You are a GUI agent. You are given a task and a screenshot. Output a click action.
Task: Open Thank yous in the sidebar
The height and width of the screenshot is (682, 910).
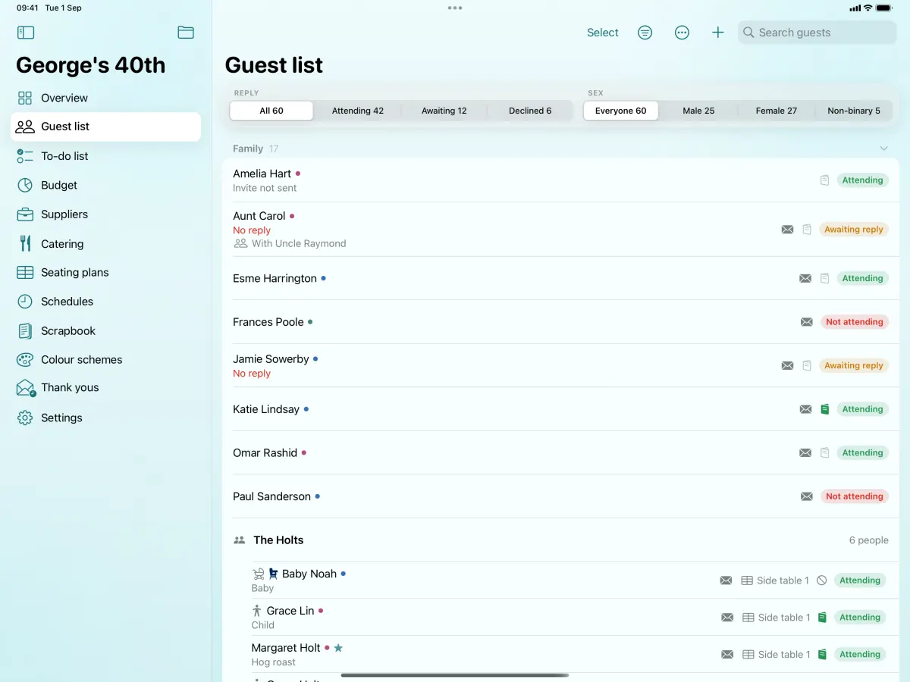point(105,388)
